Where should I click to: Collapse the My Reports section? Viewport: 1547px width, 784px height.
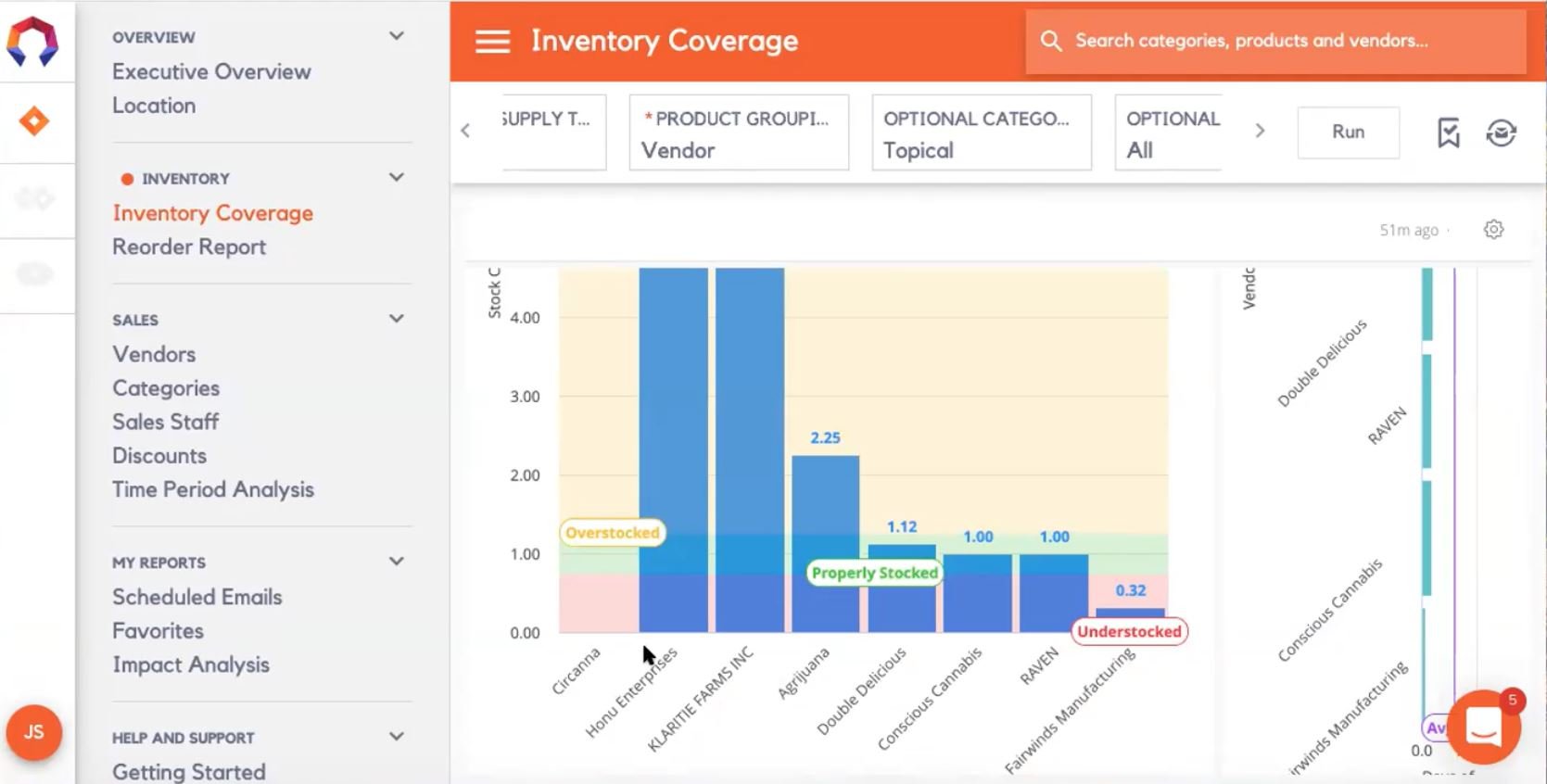coord(397,562)
